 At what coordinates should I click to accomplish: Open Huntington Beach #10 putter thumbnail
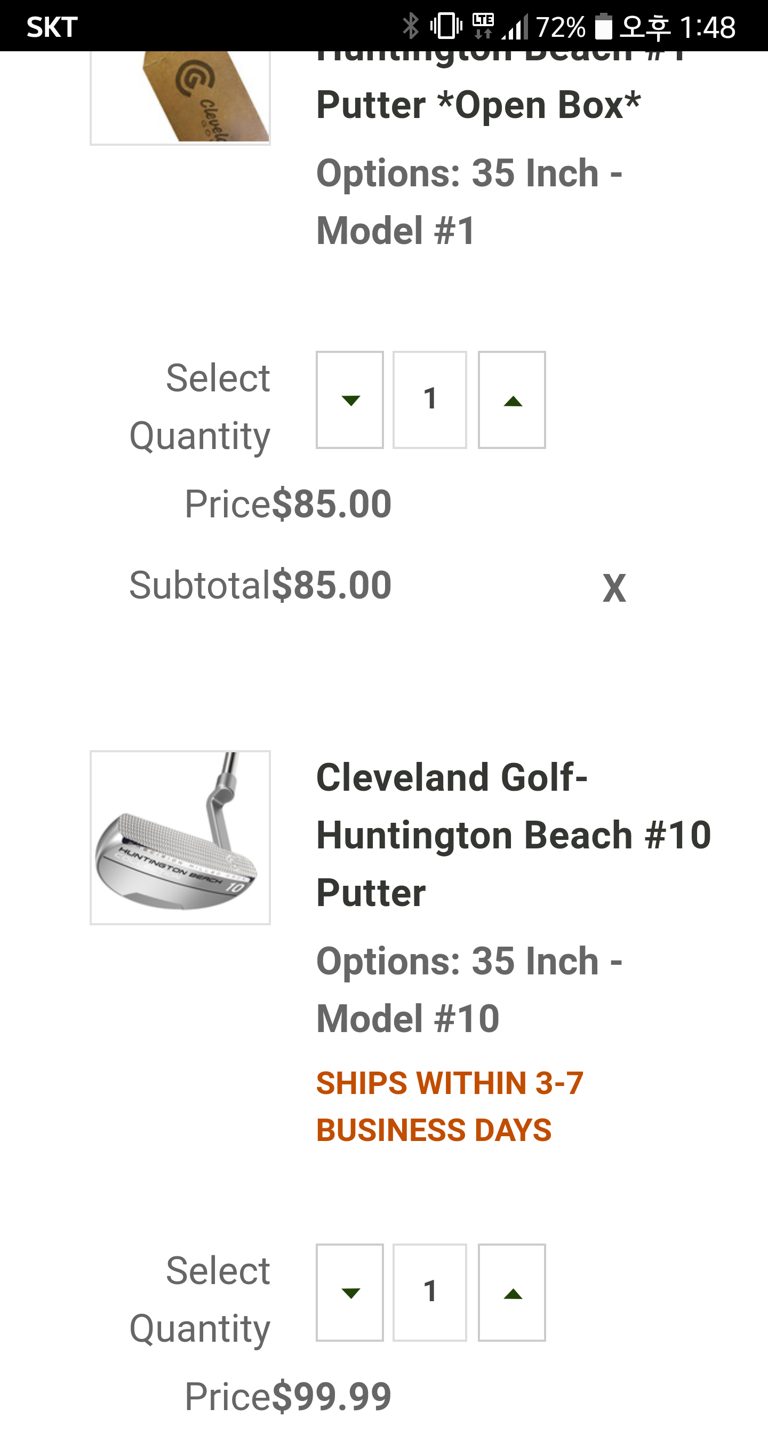(x=180, y=838)
